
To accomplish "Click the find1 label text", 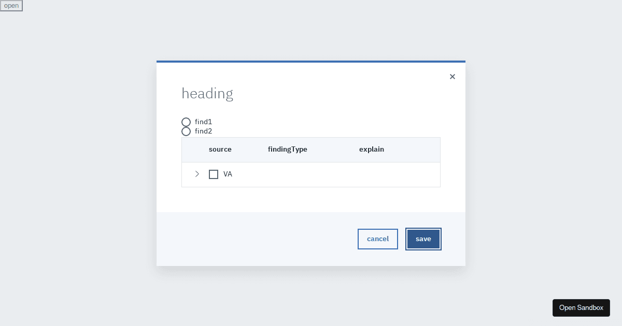I will [204, 122].
